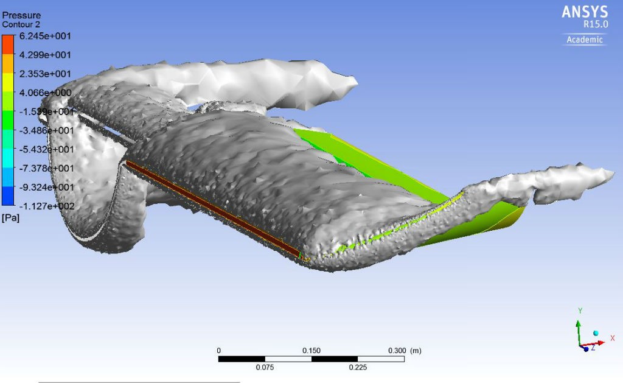Click the red X axis arrow on the triad

click(x=599, y=343)
